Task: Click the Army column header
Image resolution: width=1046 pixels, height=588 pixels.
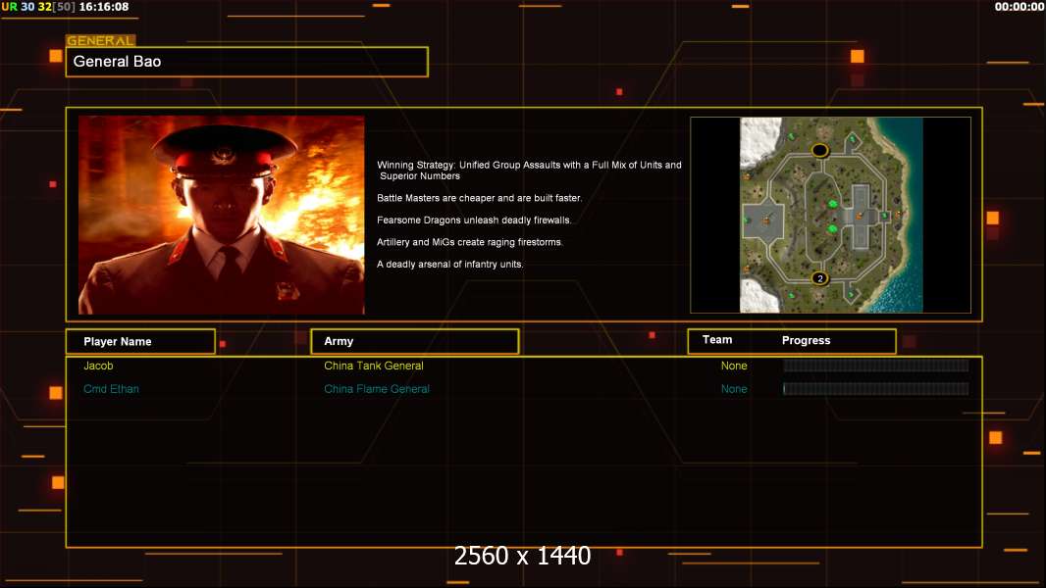Action: pos(415,341)
